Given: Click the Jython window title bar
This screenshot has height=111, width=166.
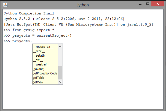Looking at the screenshot, I should click(x=83, y=5).
